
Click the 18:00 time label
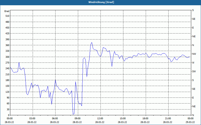click(145, 118)
